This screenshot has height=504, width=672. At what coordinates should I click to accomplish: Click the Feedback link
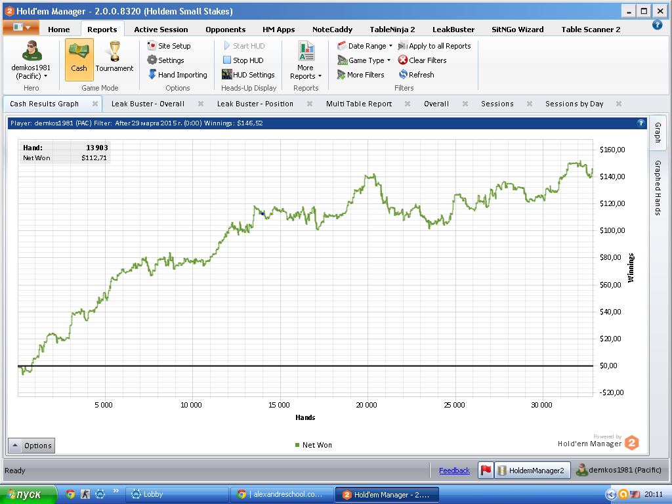coord(454,471)
